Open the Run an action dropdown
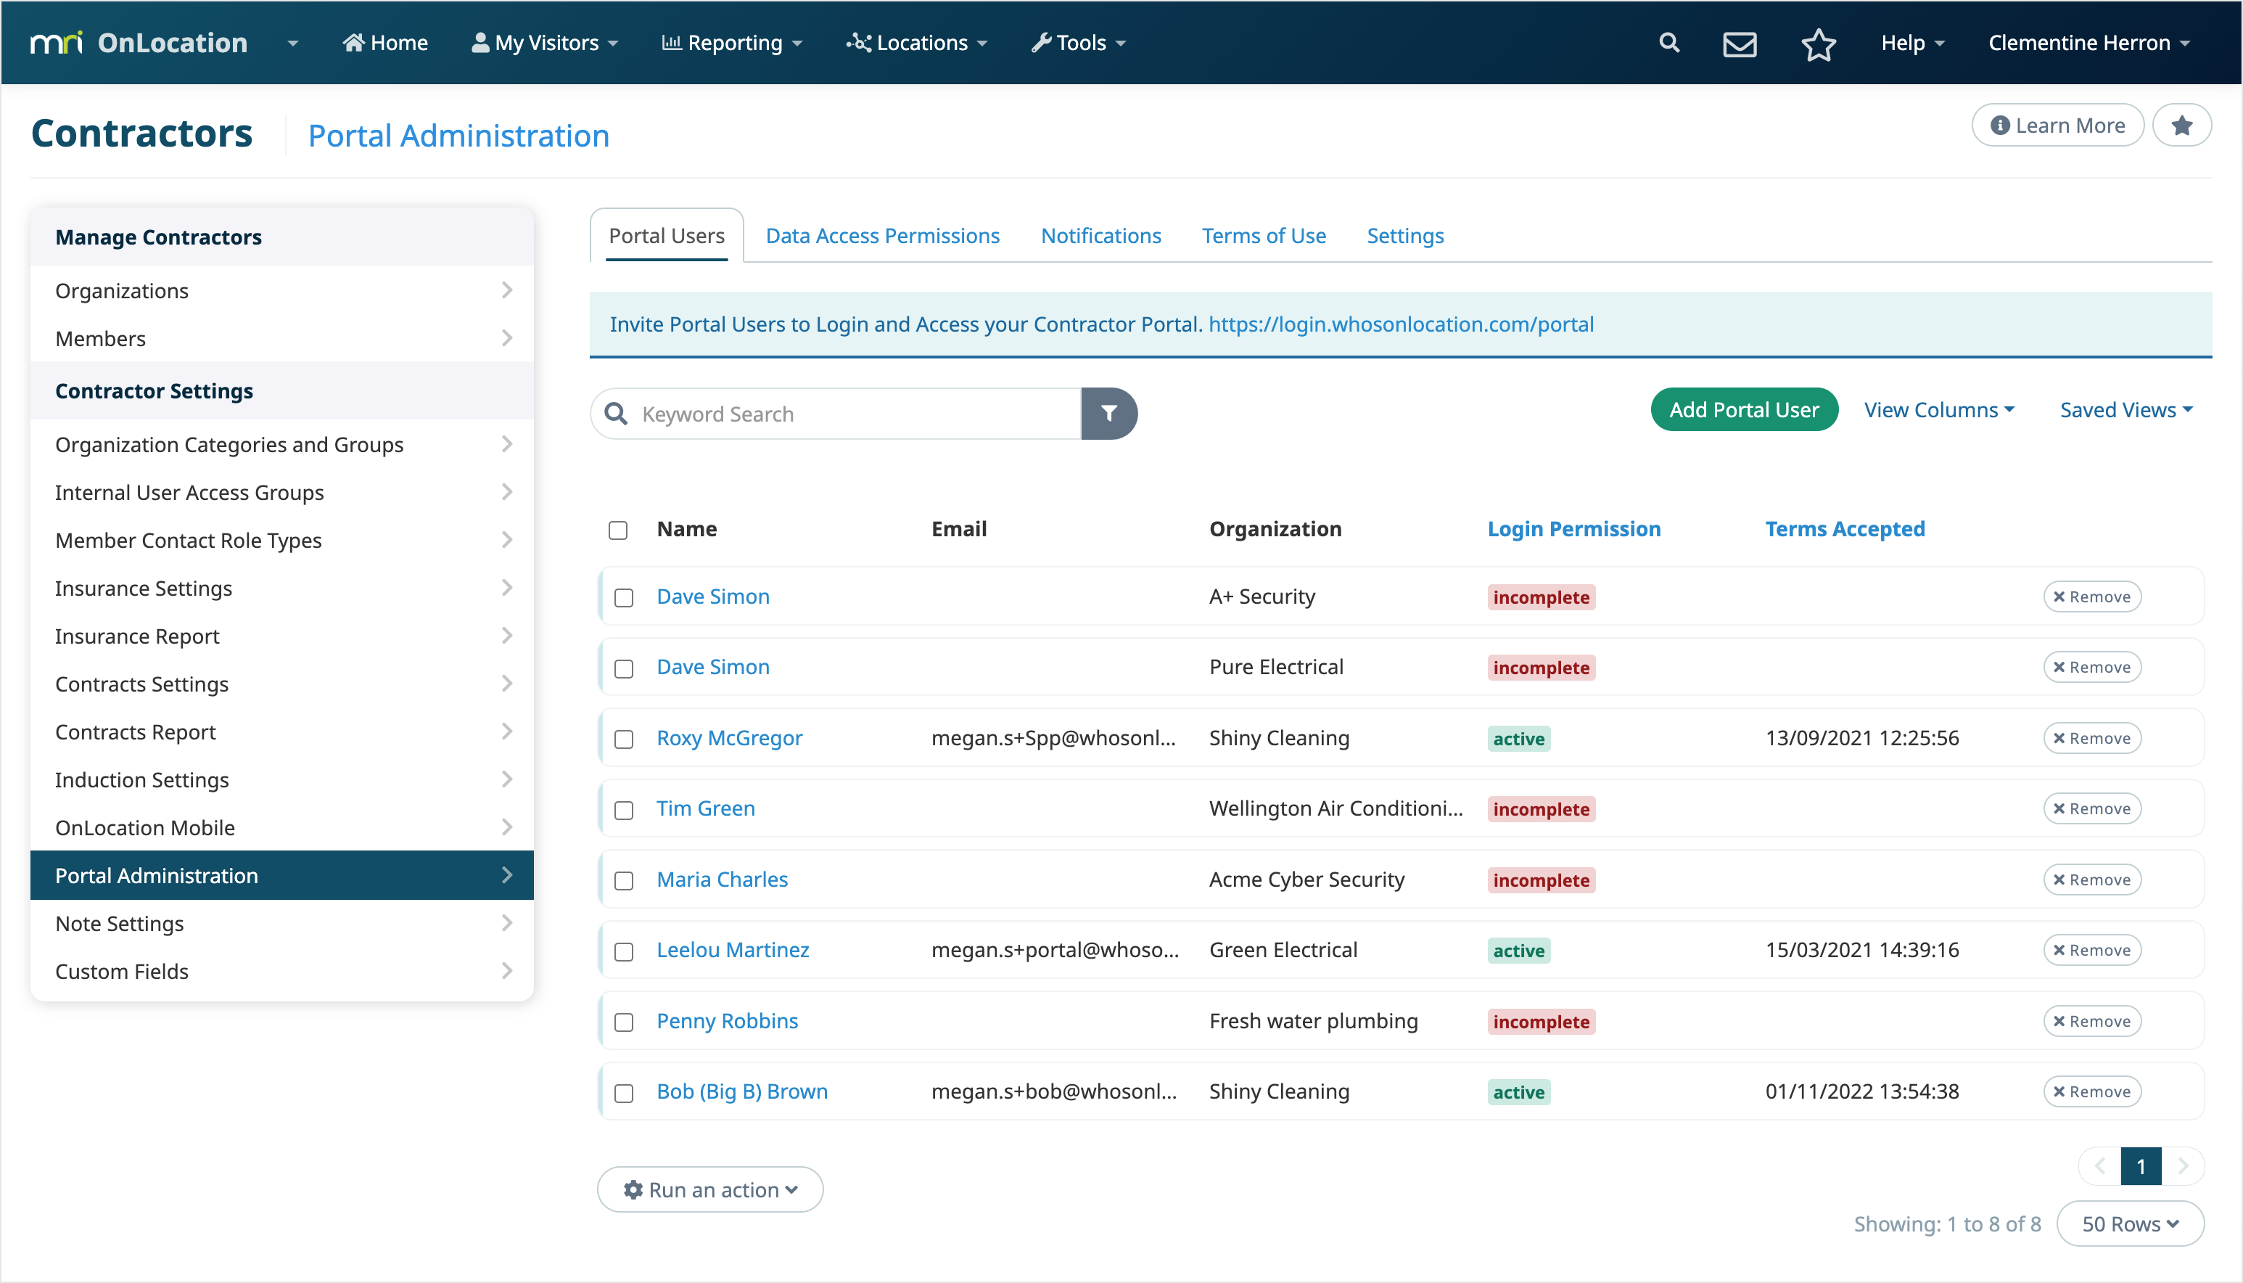2243x1283 pixels. tap(709, 1189)
